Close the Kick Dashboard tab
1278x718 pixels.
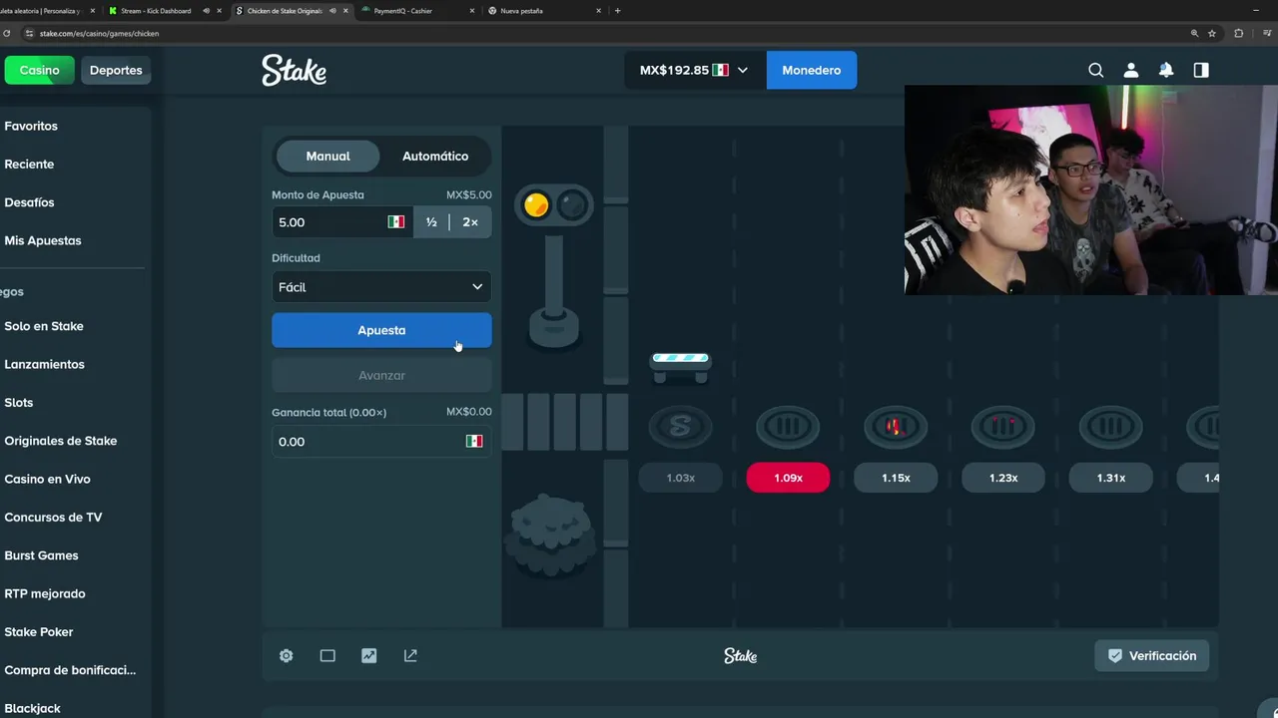click(x=219, y=11)
